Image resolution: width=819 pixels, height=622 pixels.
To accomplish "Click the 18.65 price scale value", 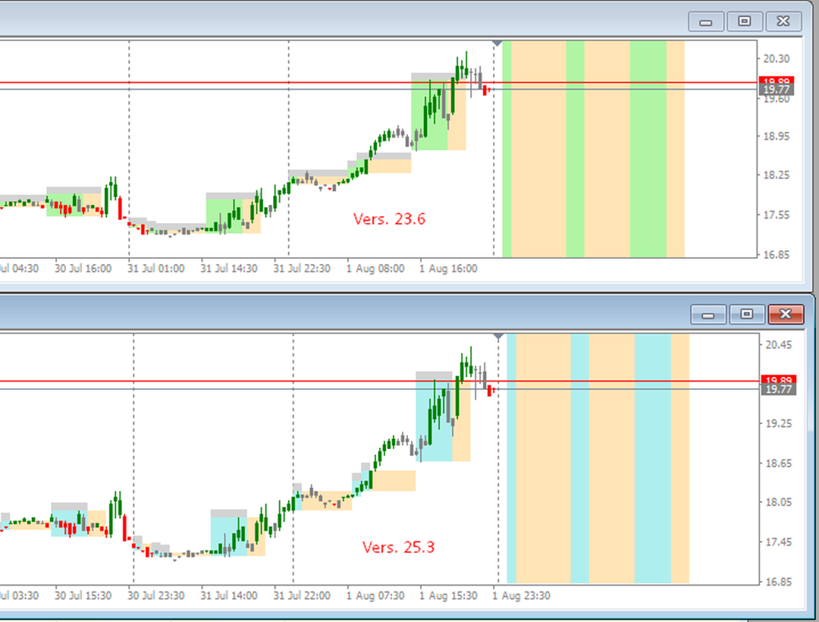I will coord(778,463).
